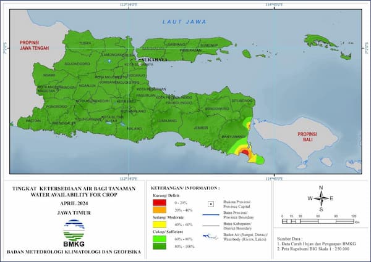Click the TULUNGAGUNG district label
This screenshot has width=371, height=262.
[x=88, y=120]
